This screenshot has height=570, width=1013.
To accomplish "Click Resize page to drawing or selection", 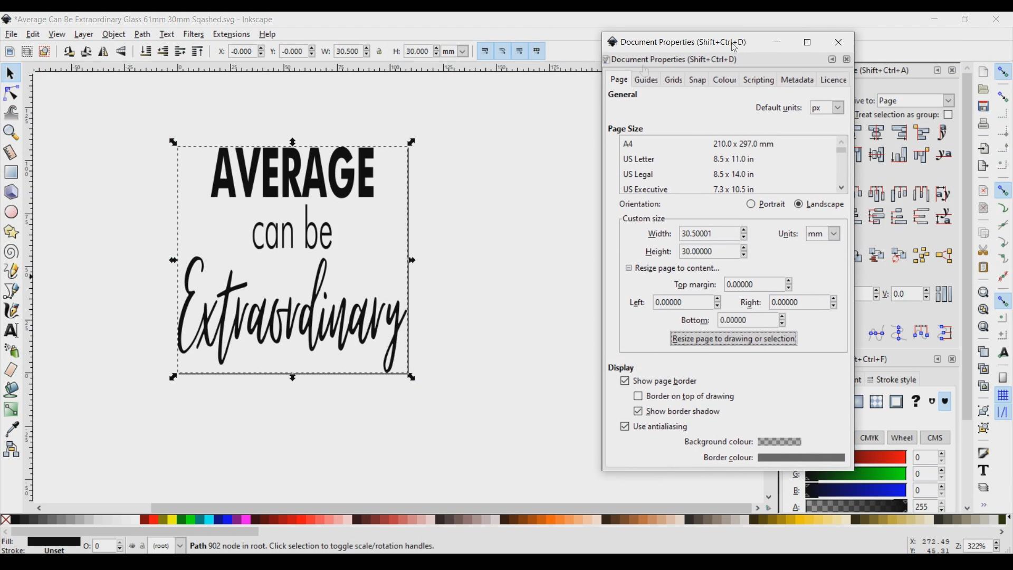I will click(733, 339).
